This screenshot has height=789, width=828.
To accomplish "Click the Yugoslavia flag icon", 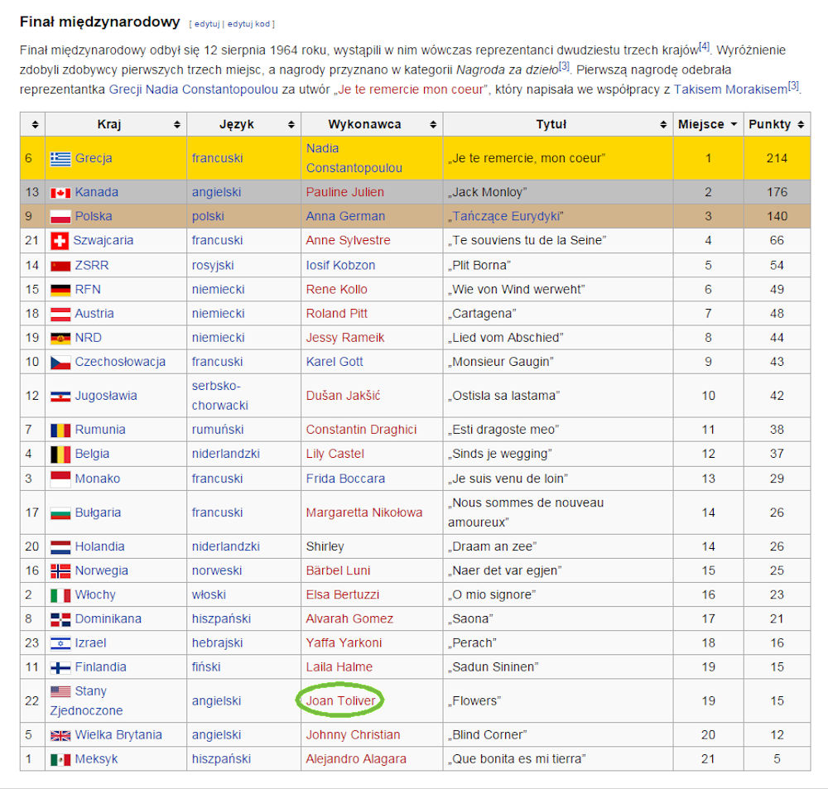I will click(x=60, y=396).
